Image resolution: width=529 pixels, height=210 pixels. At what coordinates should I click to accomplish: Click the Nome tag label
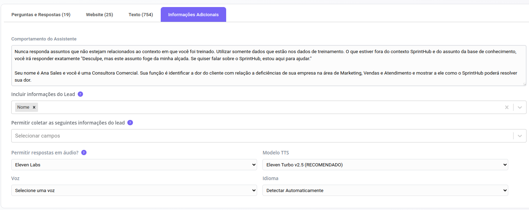coord(23,107)
